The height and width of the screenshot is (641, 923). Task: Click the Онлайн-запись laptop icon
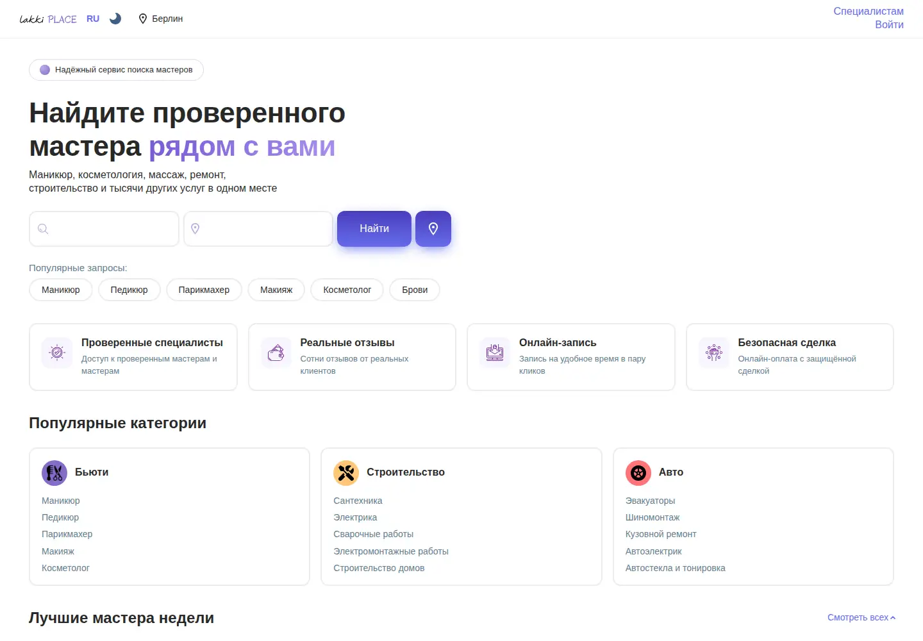(495, 353)
